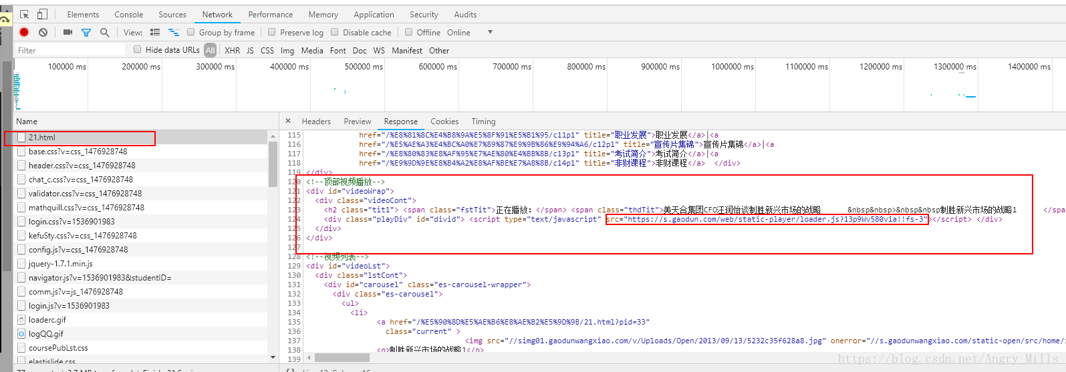Screen dimensions: 1066x372
Task: Switch to the Elements tab
Action: point(83,14)
